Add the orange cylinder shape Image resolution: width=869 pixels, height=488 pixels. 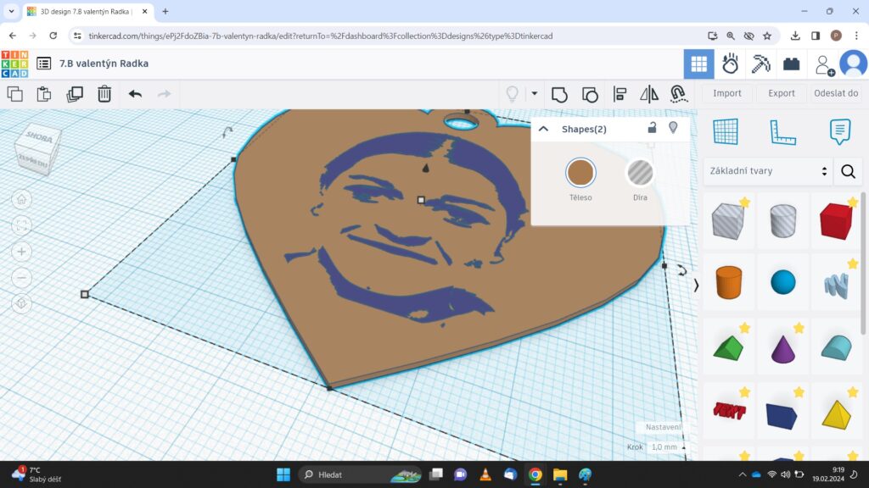coord(729,282)
